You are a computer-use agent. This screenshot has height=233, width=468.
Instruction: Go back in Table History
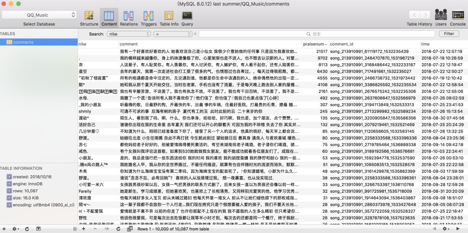point(414,15)
